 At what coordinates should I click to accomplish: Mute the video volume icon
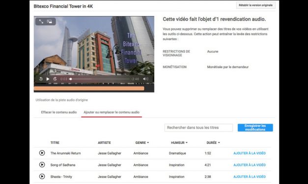pos(145,79)
